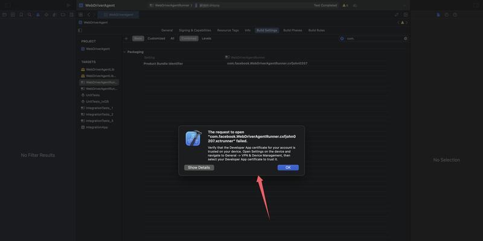Open the Issue navigator warning icon
The image size is (483, 241).
coord(38,14)
